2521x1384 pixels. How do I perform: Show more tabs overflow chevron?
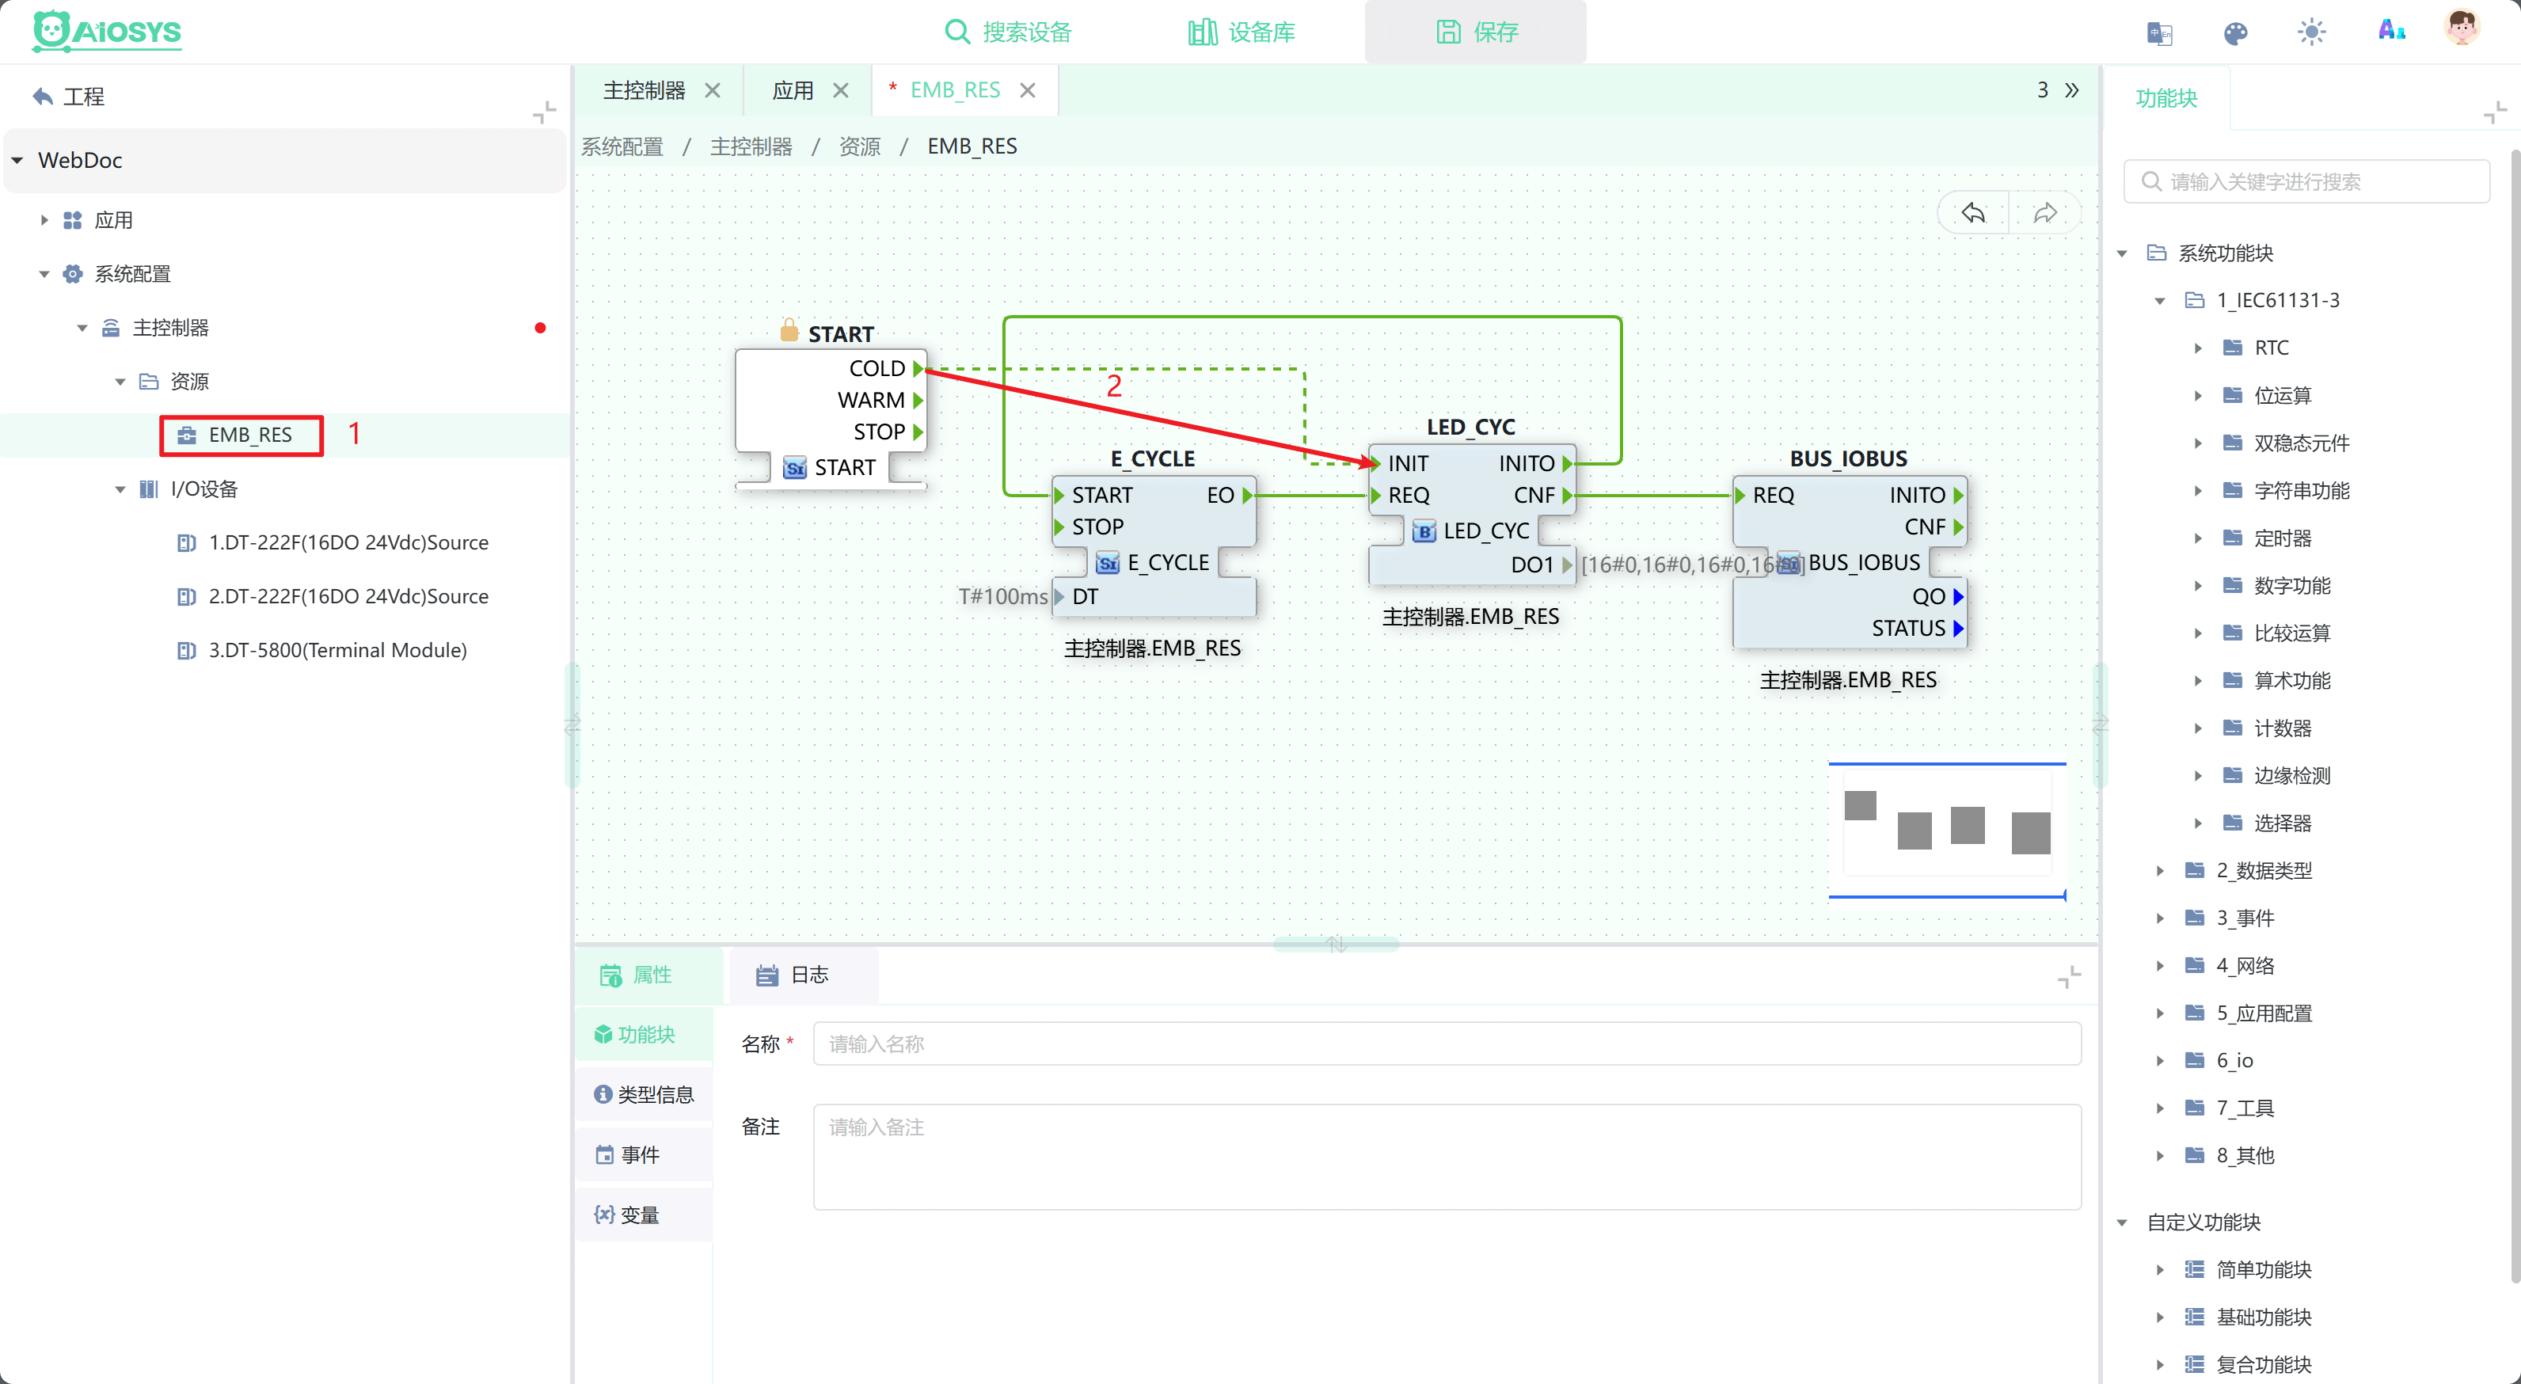[2072, 90]
